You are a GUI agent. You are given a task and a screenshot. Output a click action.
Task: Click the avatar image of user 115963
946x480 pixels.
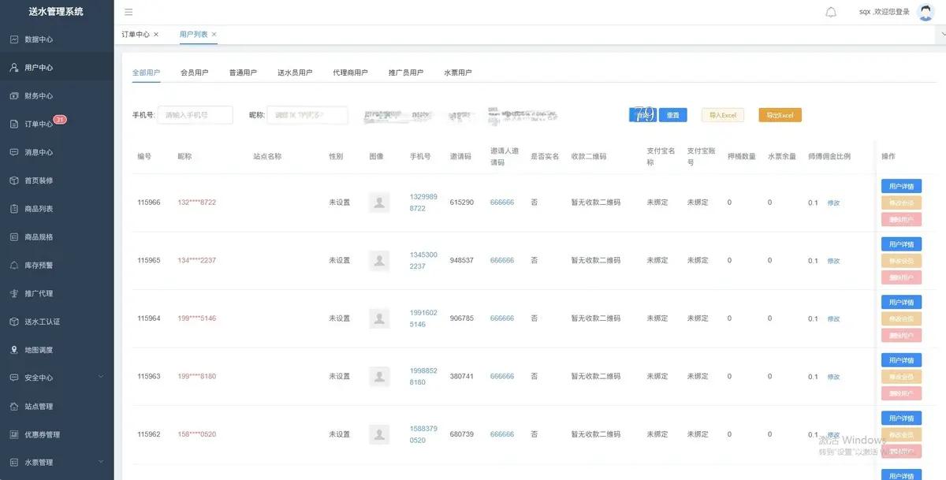(x=379, y=376)
